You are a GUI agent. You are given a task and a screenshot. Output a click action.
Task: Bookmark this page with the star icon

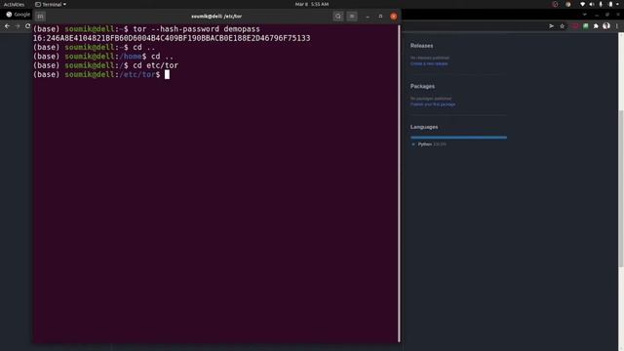(x=562, y=26)
